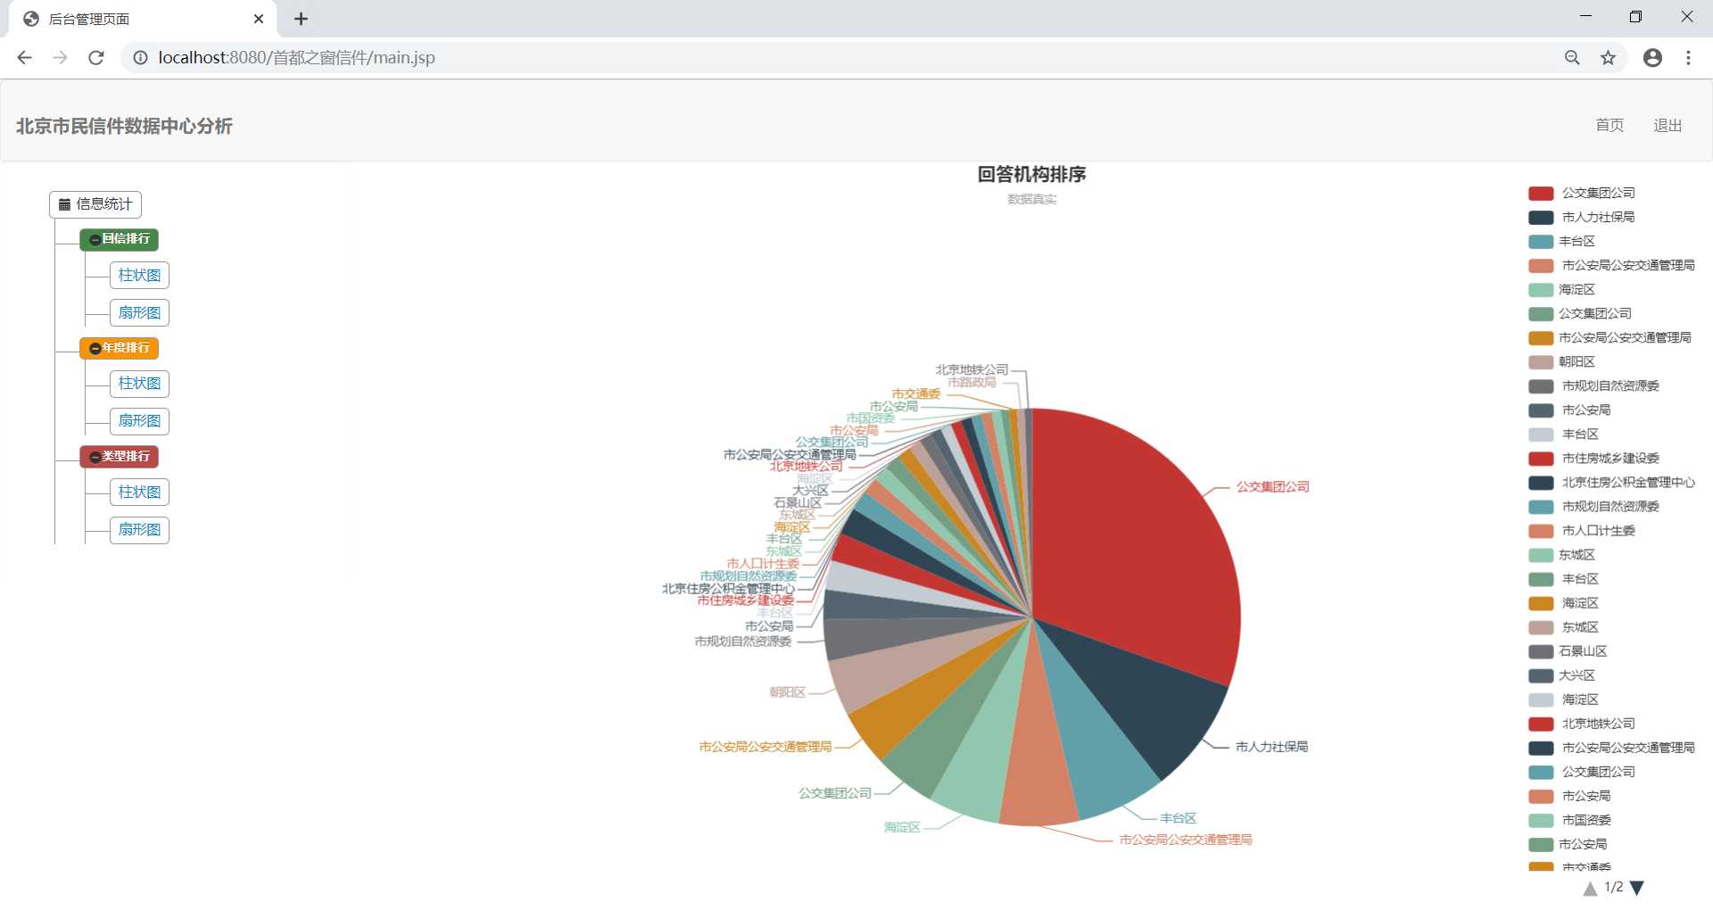Restore down the browser window
The image size is (1713, 919).
pyautogui.click(x=1635, y=17)
